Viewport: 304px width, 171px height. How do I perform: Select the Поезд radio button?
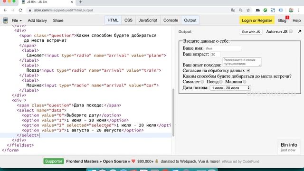(221, 82)
